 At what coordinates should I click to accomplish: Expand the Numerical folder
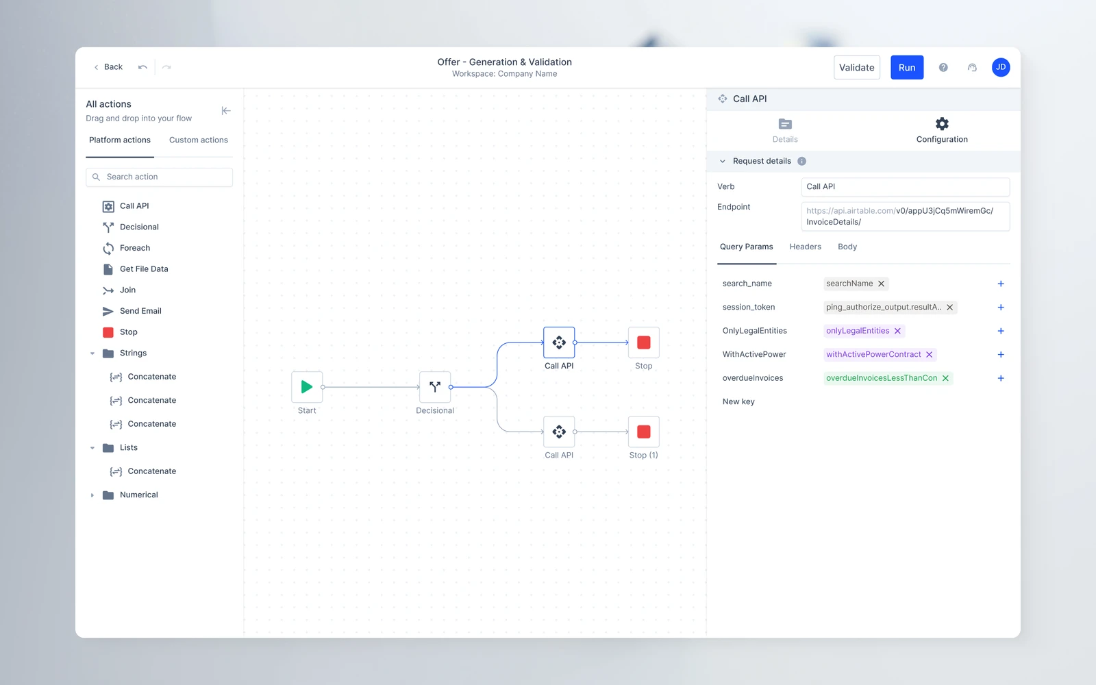click(x=92, y=495)
